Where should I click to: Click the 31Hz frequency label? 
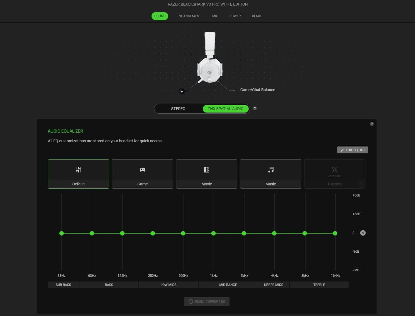click(62, 276)
